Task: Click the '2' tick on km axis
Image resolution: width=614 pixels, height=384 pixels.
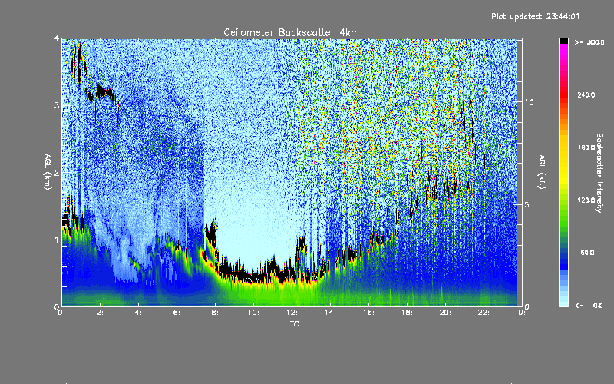Action: pos(57,172)
